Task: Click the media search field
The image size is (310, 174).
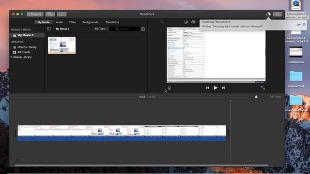Action: [x=124, y=29]
